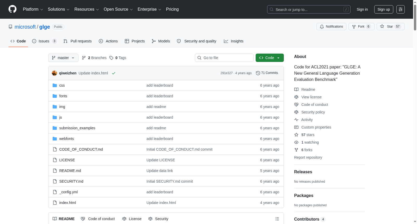Click the star icon beside 57 stars

coord(296,135)
